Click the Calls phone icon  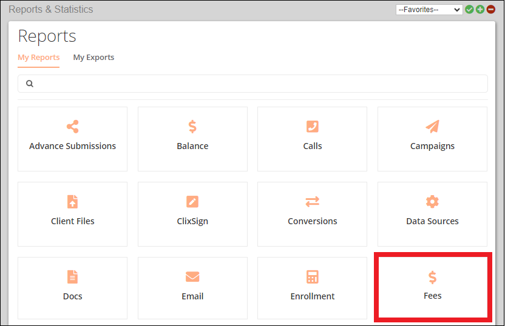[313, 127]
